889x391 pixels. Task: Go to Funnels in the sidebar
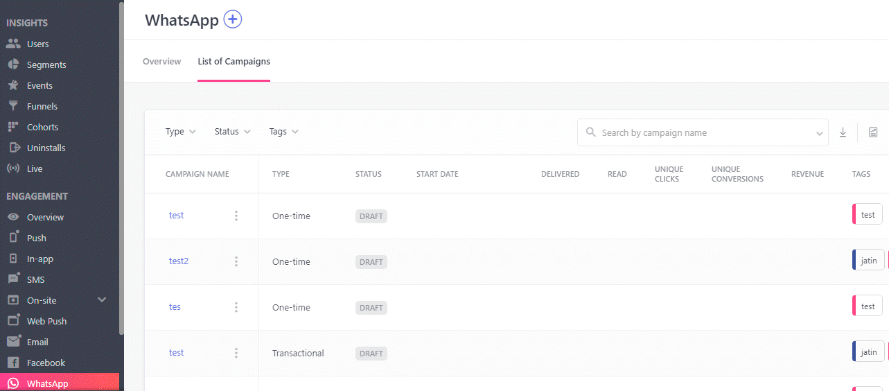pos(42,106)
